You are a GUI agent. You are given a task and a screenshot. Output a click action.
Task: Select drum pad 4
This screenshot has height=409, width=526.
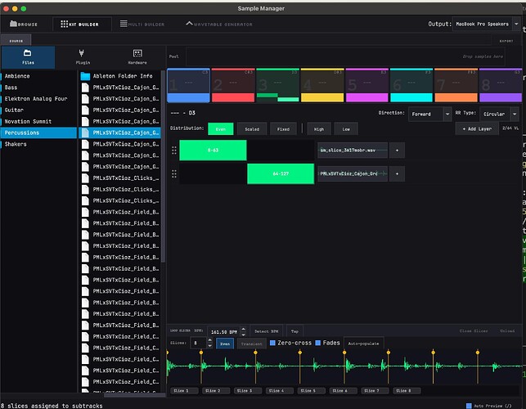pyautogui.click(x=322, y=85)
